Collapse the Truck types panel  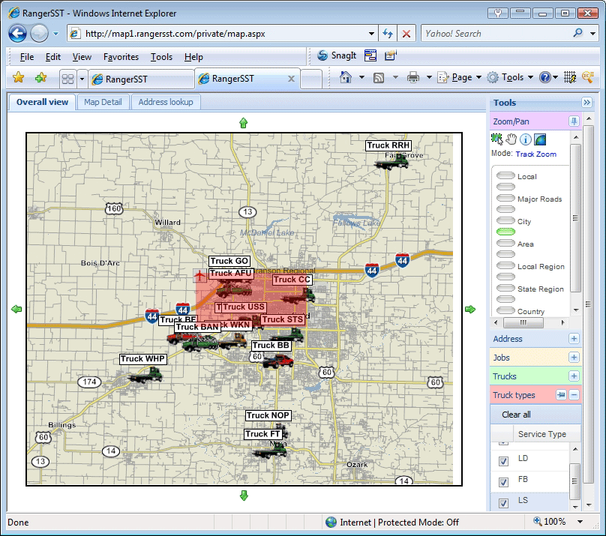pyautogui.click(x=574, y=395)
